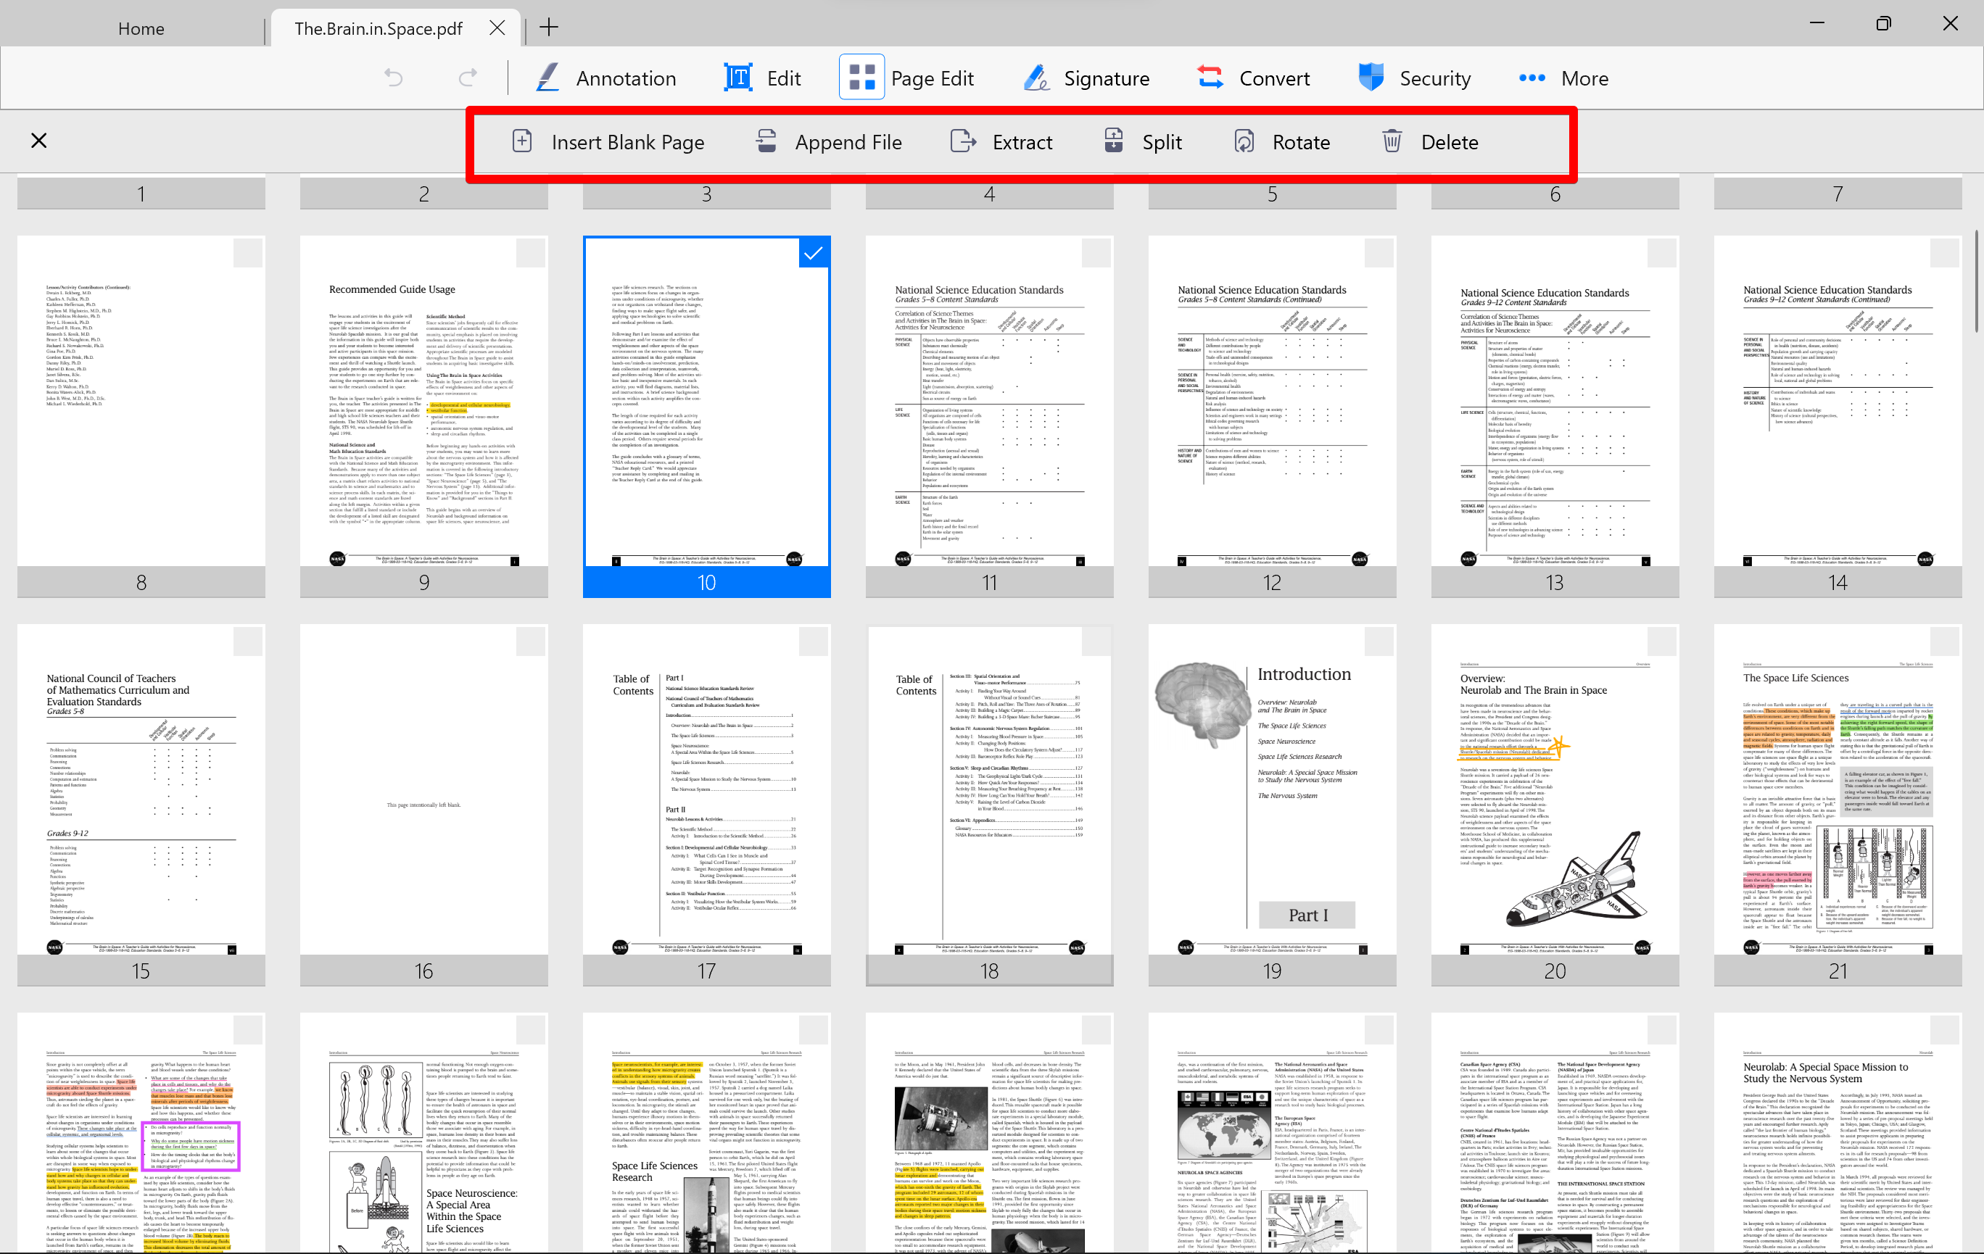
Task: Click the Split document button
Action: pyautogui.click(x=1143, y=141)
